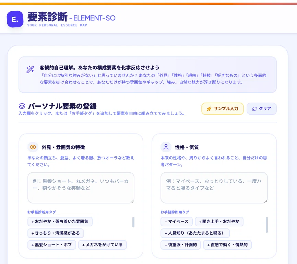Click the person icon for 性格・気質
This screenshot has height=264, width=297.
pyautogui.click(x=166, y=147)
